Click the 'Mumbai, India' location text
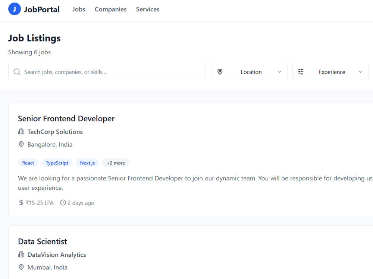Screen dimensions: 373x279 pos(47,267)
